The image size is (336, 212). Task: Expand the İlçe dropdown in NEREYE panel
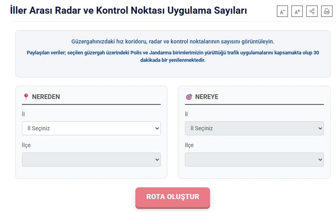pos(254,159)
